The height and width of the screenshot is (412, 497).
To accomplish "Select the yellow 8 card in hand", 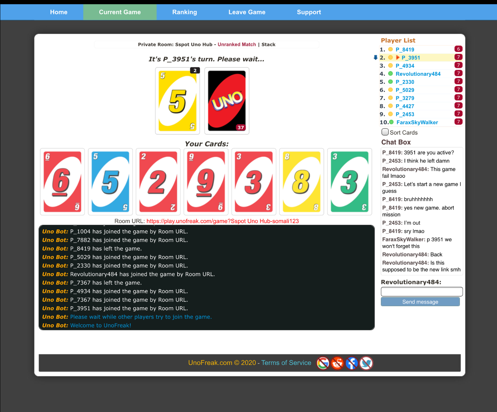I will pyautogui.click(x=302, y=182).
